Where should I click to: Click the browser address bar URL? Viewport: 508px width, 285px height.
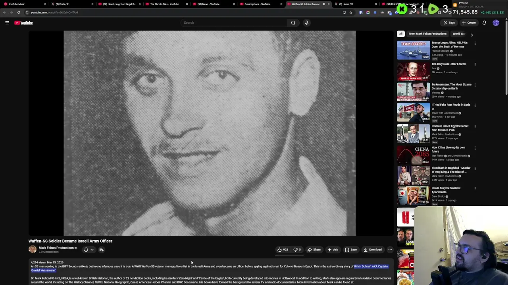pyautogui.click(x=54, y=12)
